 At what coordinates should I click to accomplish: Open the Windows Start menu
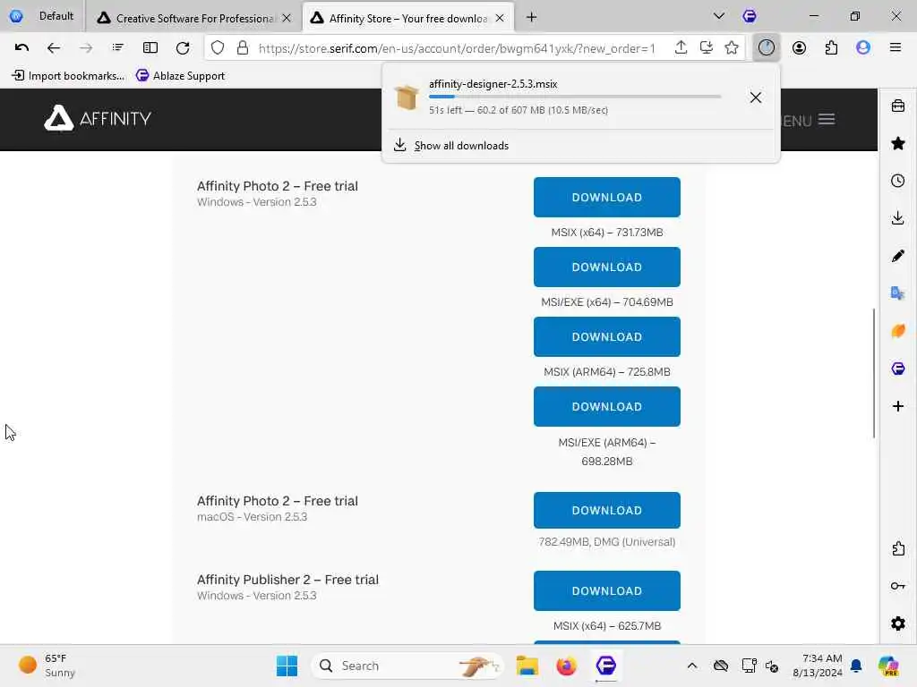(287, 666)
